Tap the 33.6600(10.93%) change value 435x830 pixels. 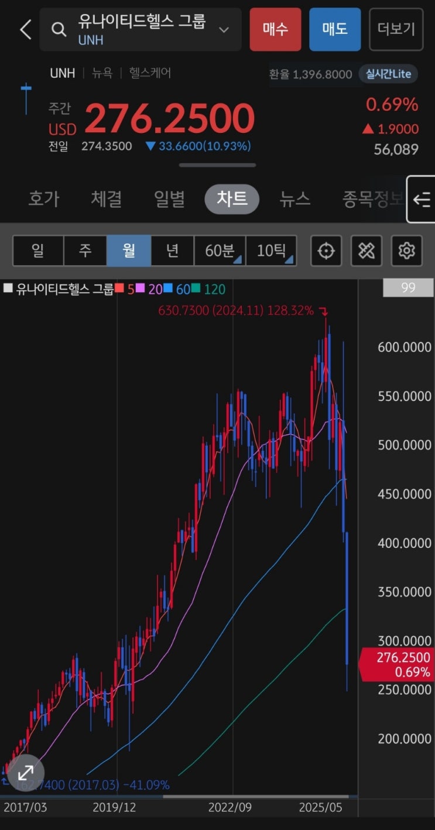click(x=198, y=146)
